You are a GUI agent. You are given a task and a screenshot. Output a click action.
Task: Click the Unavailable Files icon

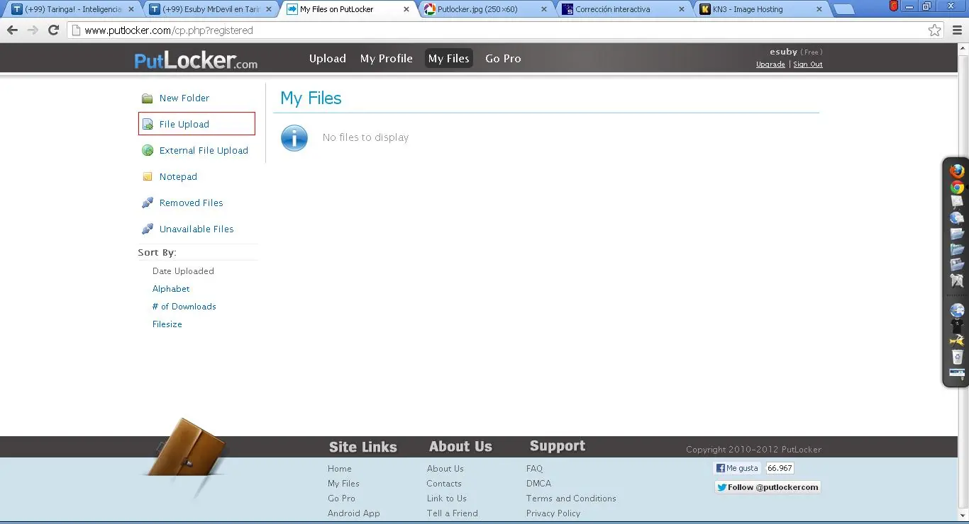[148, 229]
